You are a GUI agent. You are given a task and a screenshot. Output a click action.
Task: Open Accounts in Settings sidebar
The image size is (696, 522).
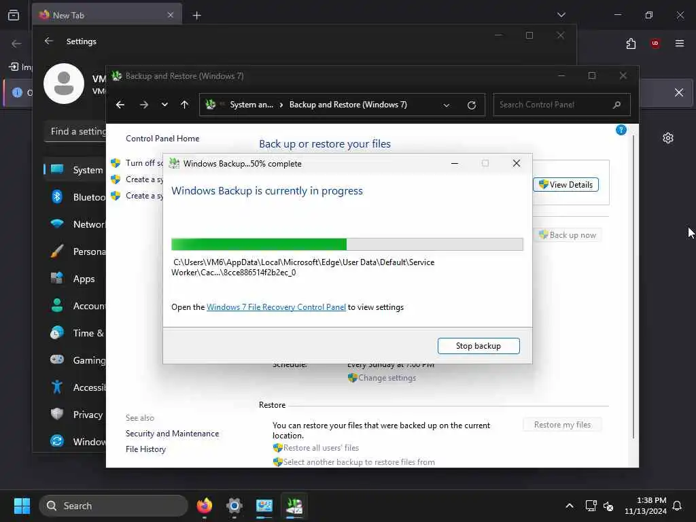[75, 306]
